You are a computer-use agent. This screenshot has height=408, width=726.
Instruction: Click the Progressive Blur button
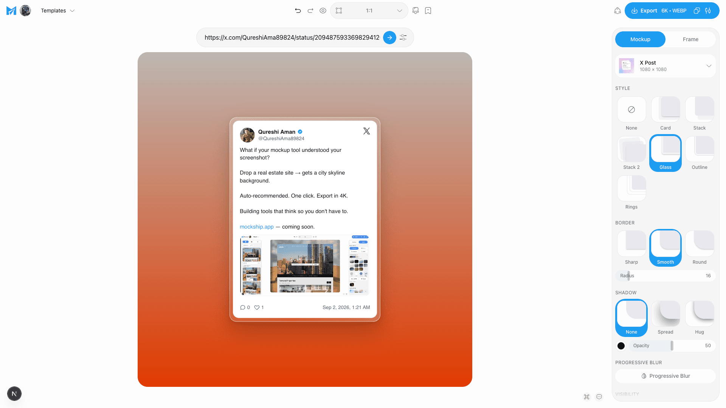click(665, 376)
